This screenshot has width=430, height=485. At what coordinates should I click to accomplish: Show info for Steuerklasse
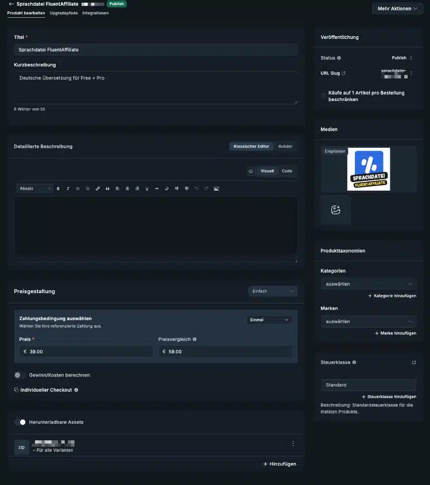[x=354, y=362]
